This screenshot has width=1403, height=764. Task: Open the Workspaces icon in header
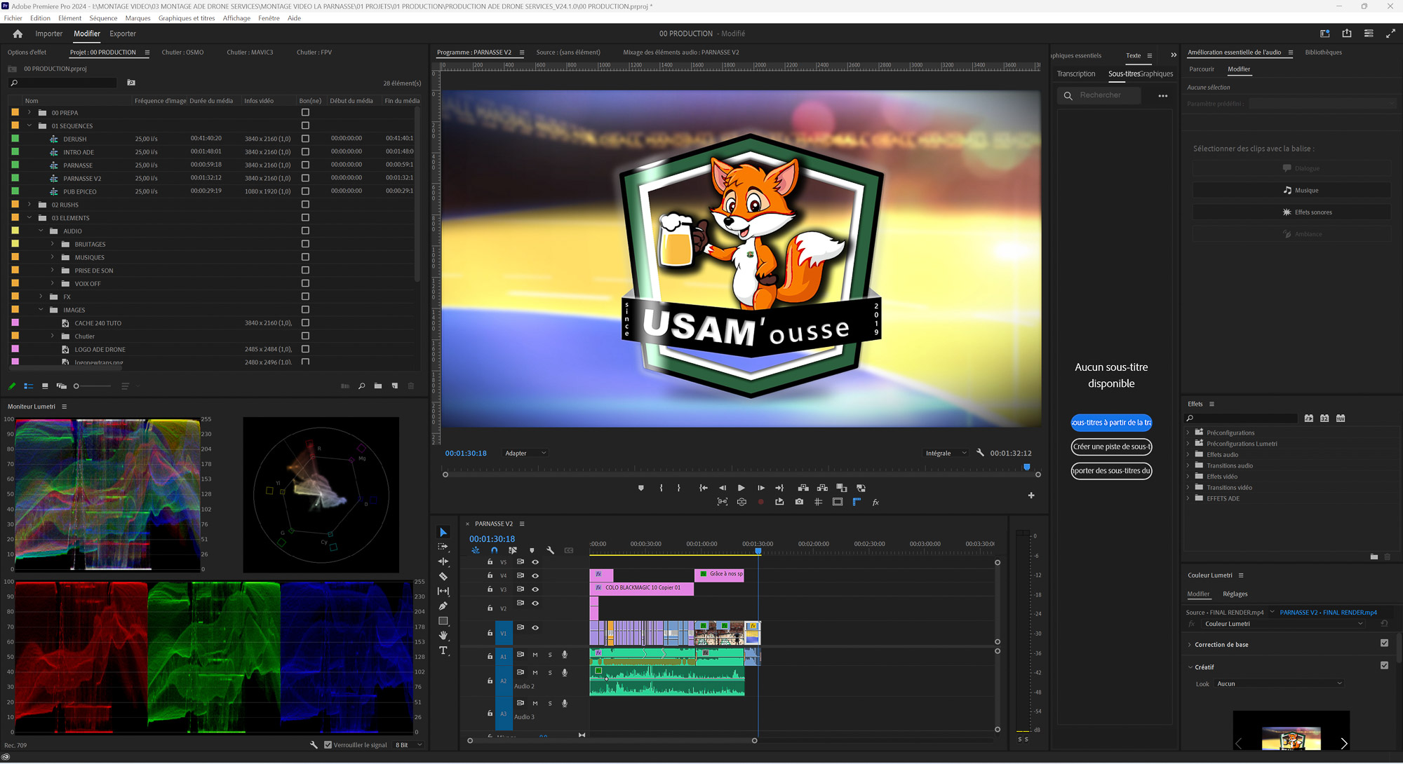(1324, 34)
